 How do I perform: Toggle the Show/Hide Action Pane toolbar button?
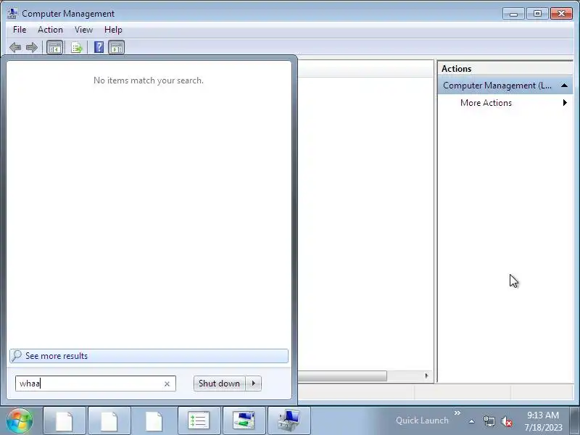coord(117,47)
